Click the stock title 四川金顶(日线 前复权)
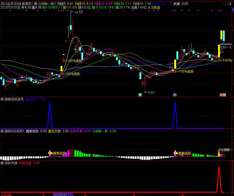This screenshot has width=234, height=196. [17, 4]
